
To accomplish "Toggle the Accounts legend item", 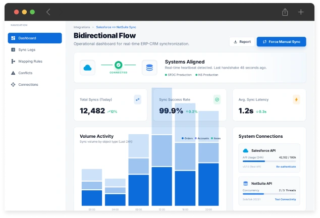I will coord(202,138).
